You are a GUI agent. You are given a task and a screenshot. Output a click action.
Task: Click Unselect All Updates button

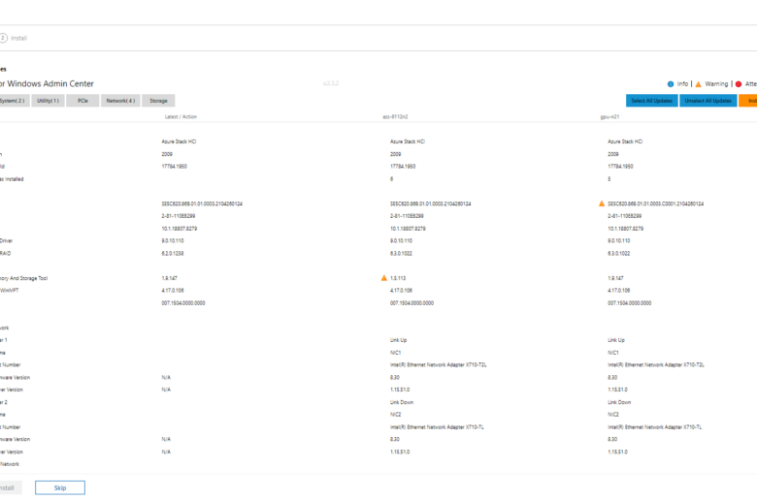708,101
